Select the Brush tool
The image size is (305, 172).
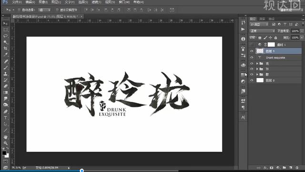[5, 67]
